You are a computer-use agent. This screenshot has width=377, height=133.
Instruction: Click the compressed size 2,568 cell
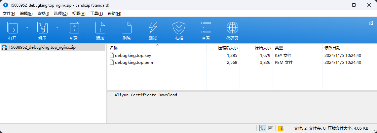(232, 63)
